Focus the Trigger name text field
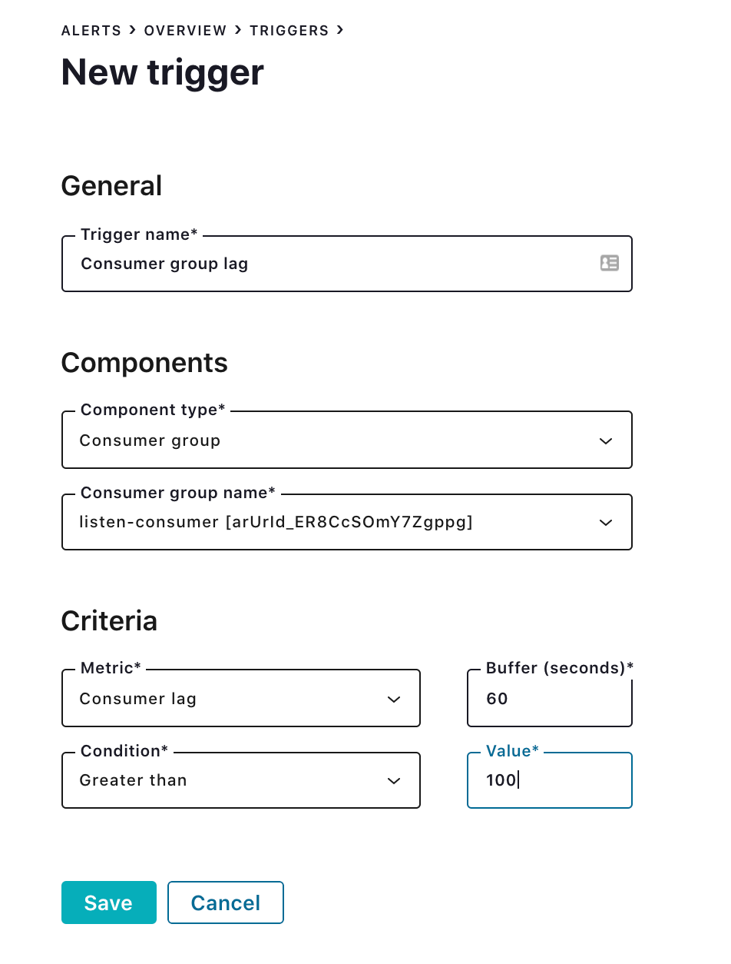This screenshot has height=964, width=731. pos(330,264)
